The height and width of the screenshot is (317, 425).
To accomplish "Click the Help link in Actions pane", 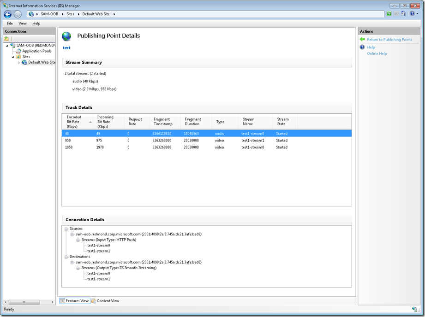I will pyautogui.click(x=371, y=47).
